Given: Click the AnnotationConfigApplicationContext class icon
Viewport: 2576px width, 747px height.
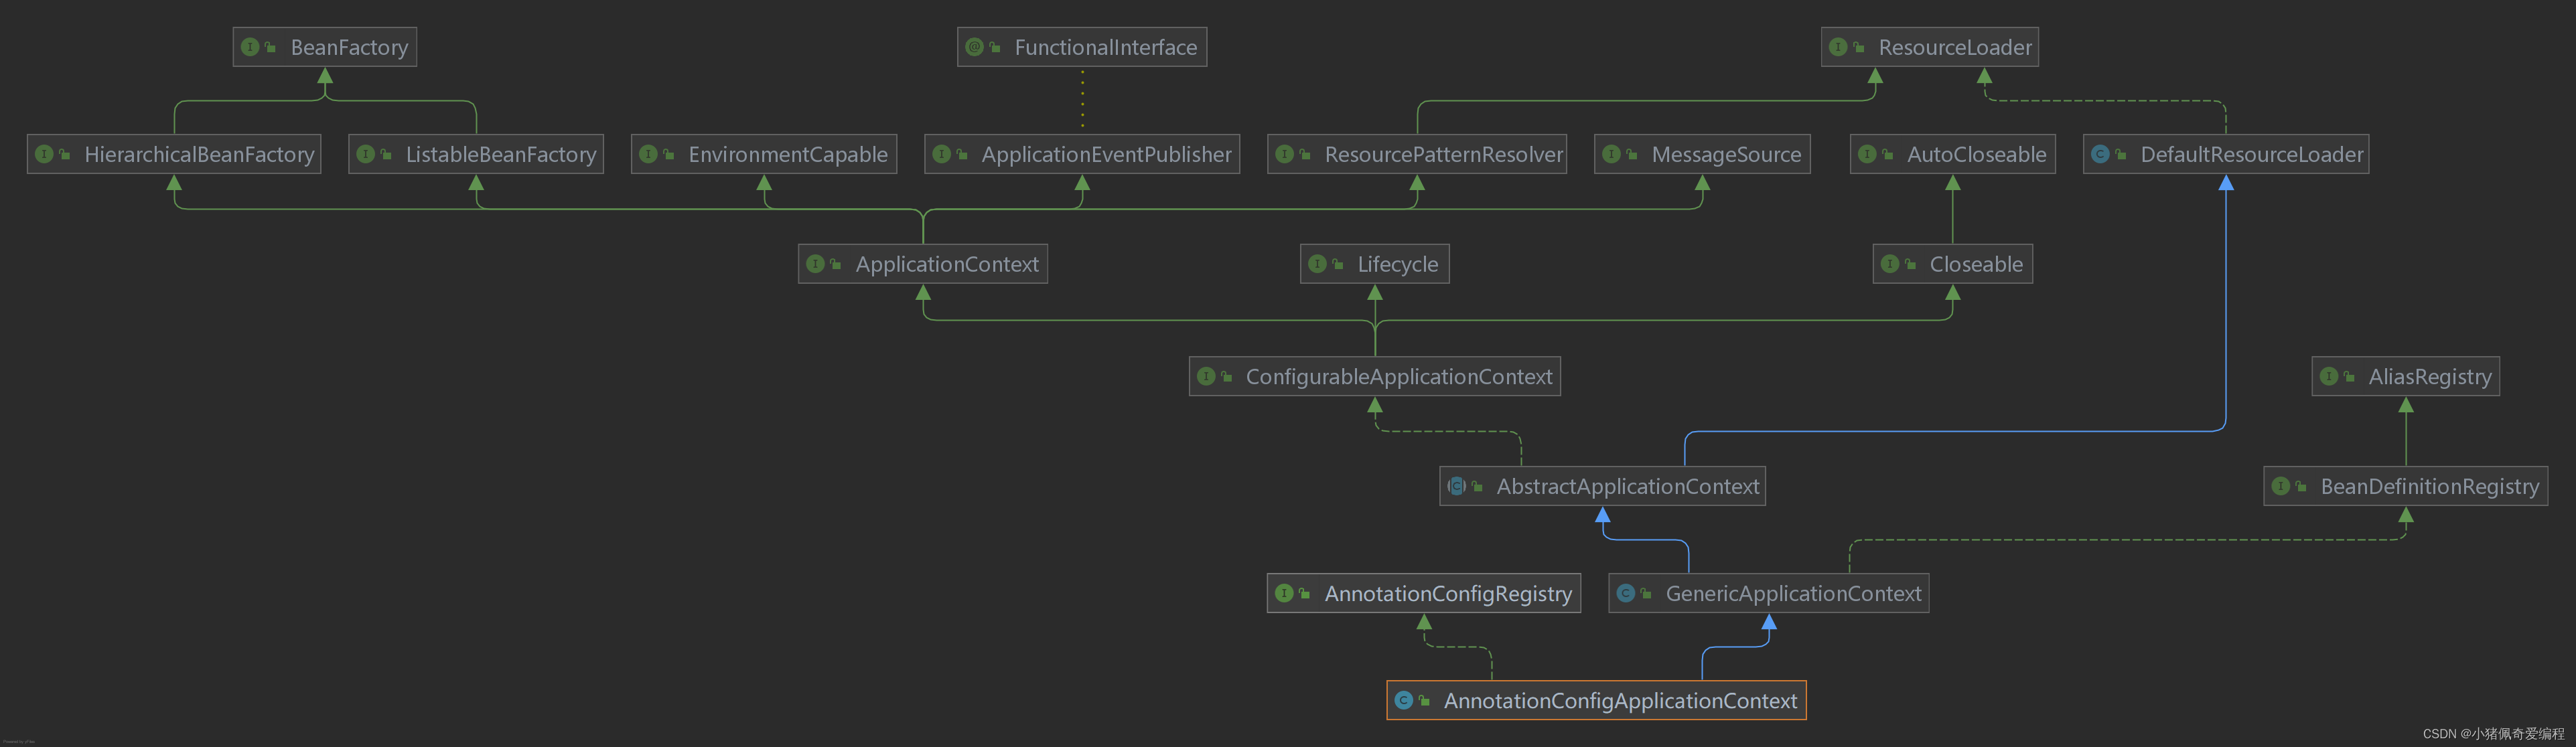Looking at the screenshot, I should [x=1404, y=700].
